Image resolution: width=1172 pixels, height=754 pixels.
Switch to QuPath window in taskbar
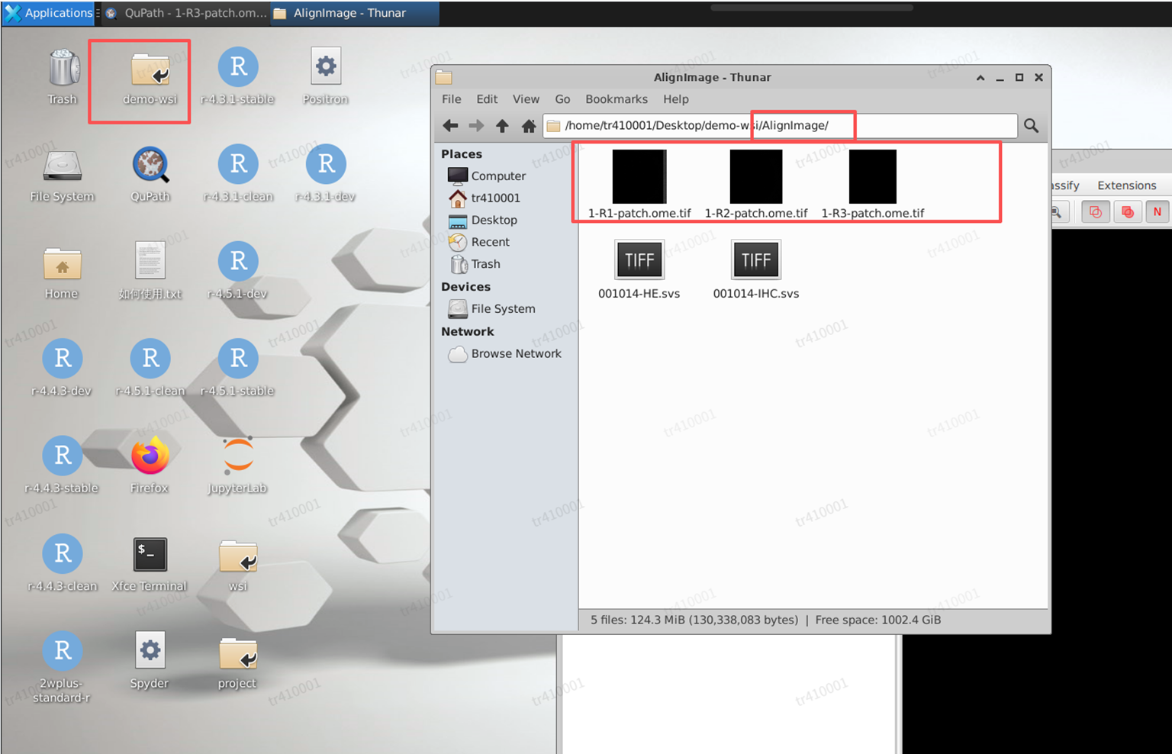point(185,13)
